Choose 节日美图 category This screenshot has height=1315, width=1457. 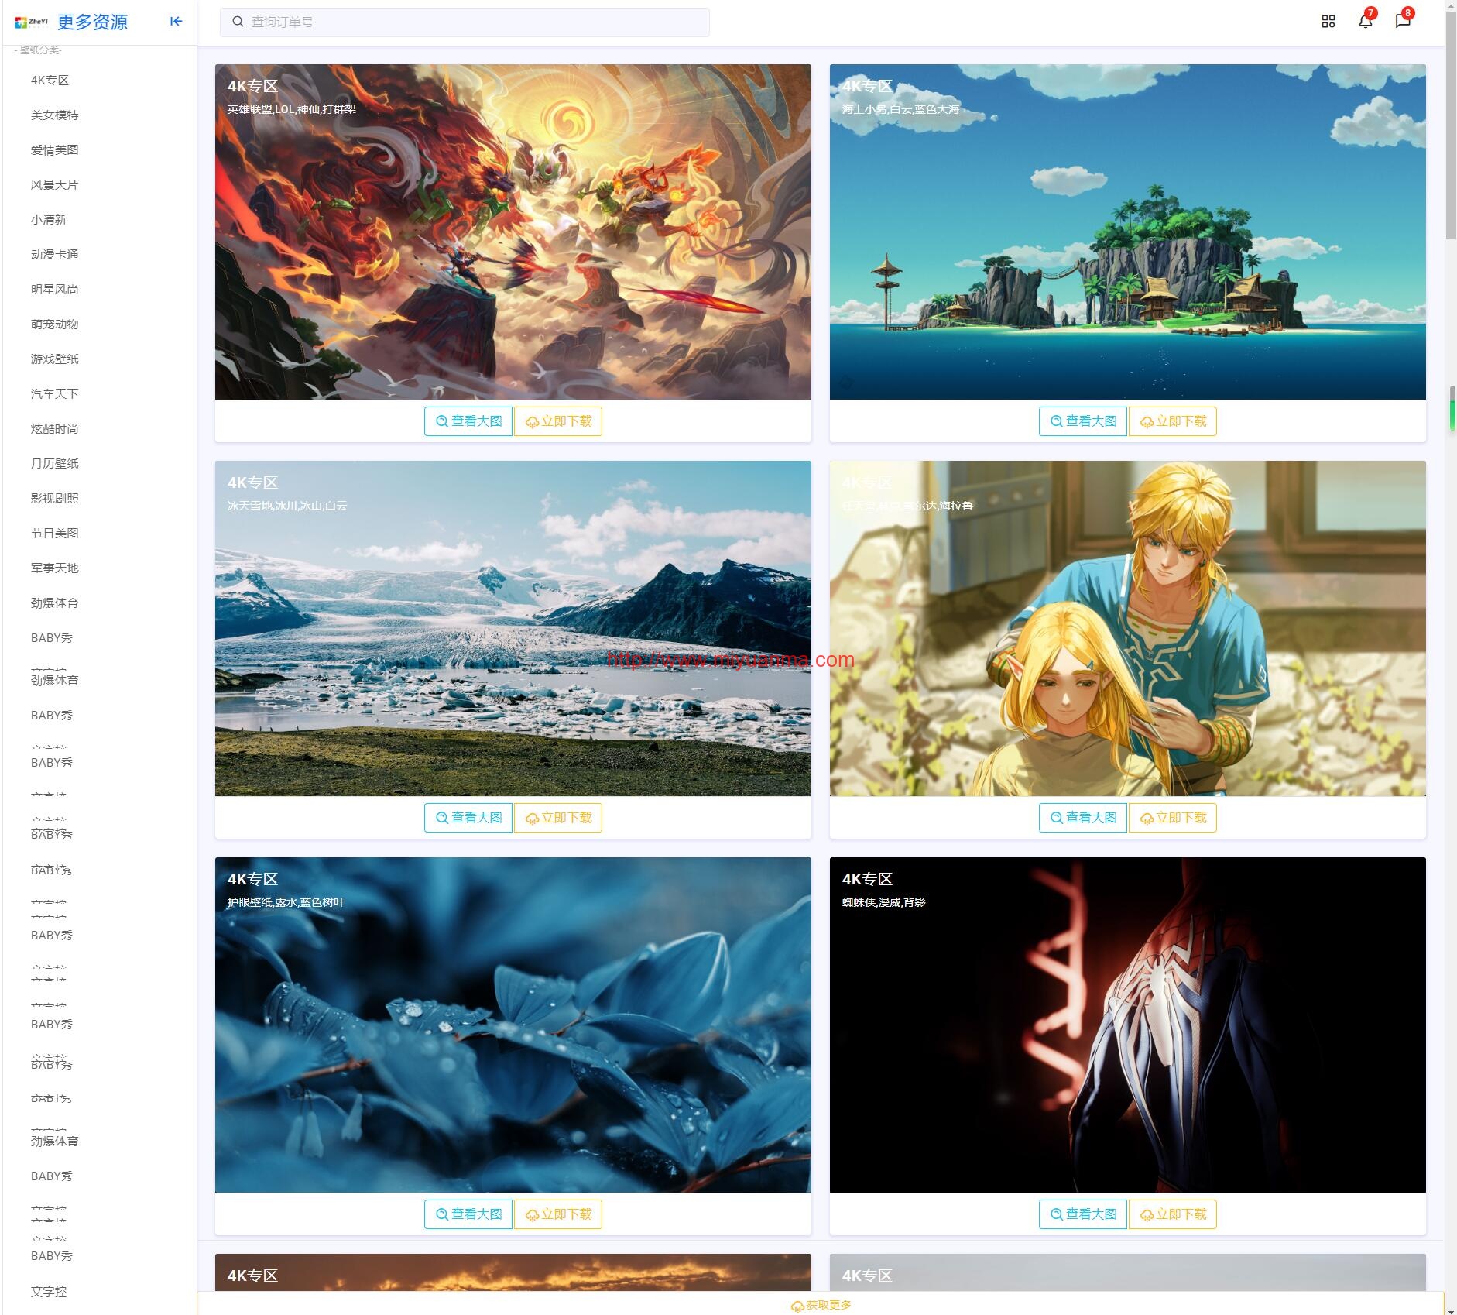[54, 534]
